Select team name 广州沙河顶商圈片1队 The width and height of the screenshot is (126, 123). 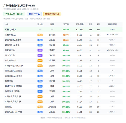[14, 66]
